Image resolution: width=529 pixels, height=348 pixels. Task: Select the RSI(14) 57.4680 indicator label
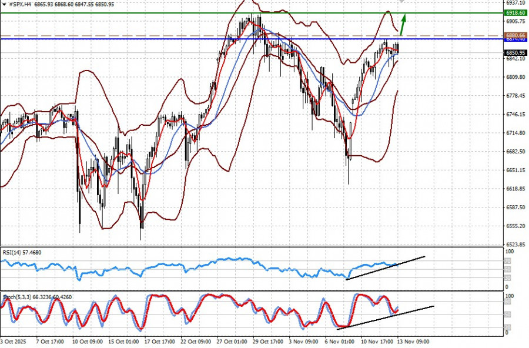pos(22,253)
